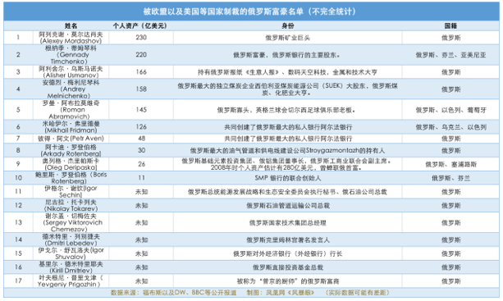Select the asset value 220
The width and height of the screenshot is (503, 301).
[x=141, y=55]
